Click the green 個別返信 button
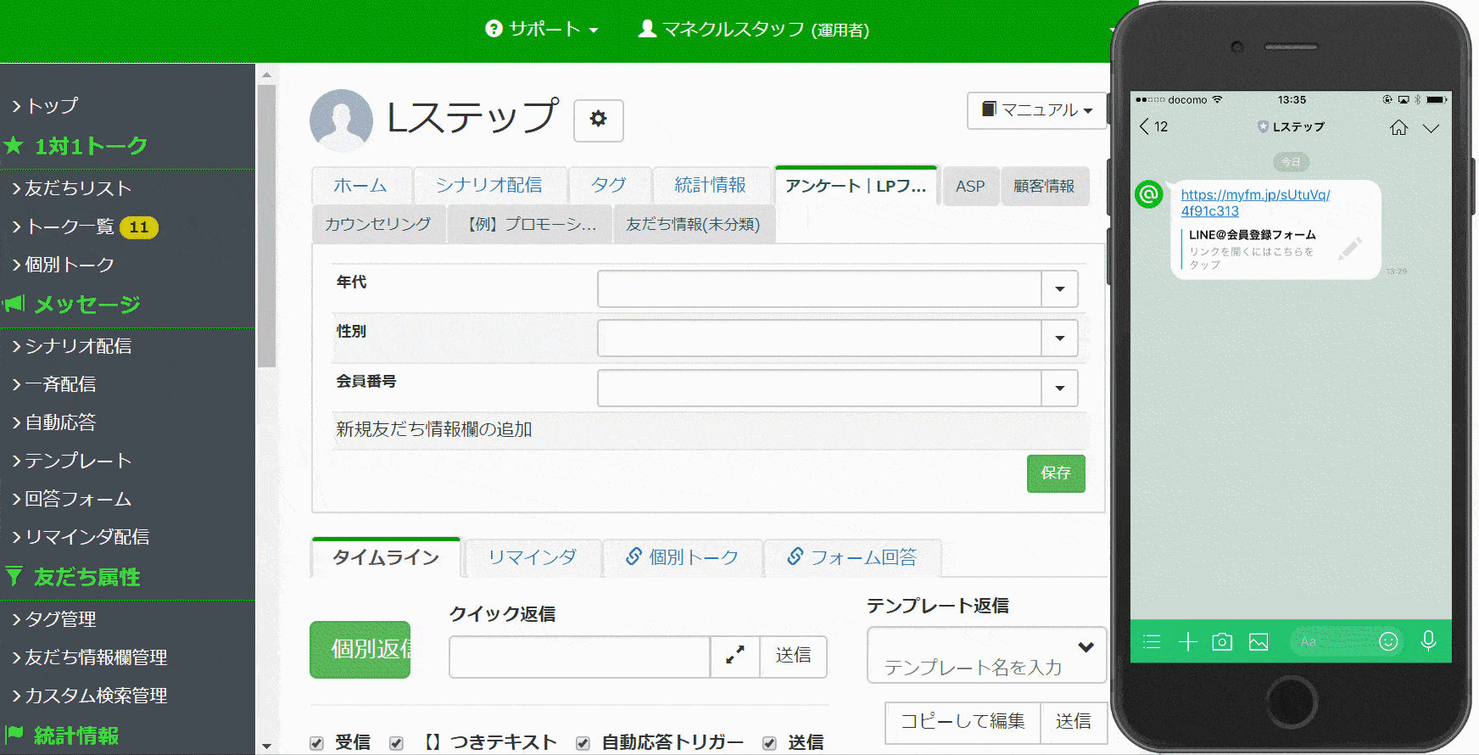This screenshot has height=755, width=1479. [360, 650]
